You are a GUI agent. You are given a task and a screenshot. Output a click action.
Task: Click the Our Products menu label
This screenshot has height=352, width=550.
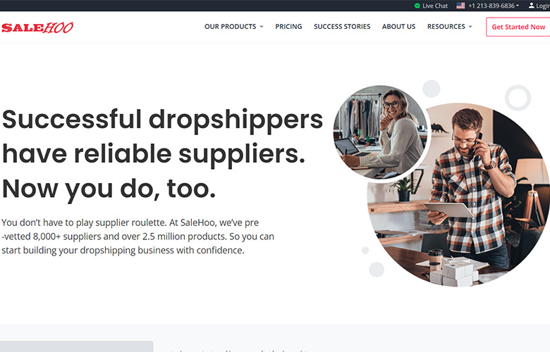(230, 27)
